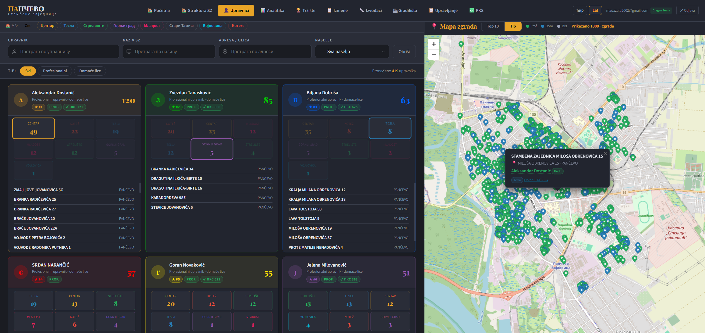
Task: Open ZMAJ JOVE JOVANOVIĆA 5G row
Action: (74, 190)
